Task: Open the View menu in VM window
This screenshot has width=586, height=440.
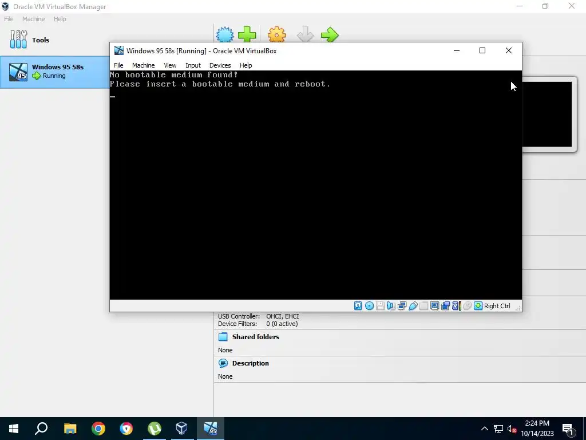Action: (x=170, y=65)
